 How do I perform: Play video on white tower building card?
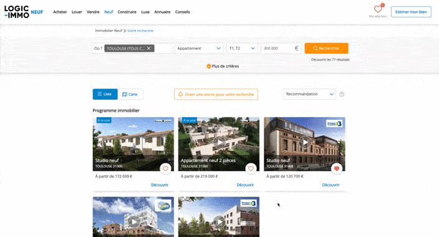[134, 222]
